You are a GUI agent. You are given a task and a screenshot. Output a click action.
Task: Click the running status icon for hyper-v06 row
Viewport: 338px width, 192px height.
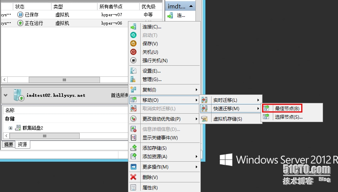[20, 23]
